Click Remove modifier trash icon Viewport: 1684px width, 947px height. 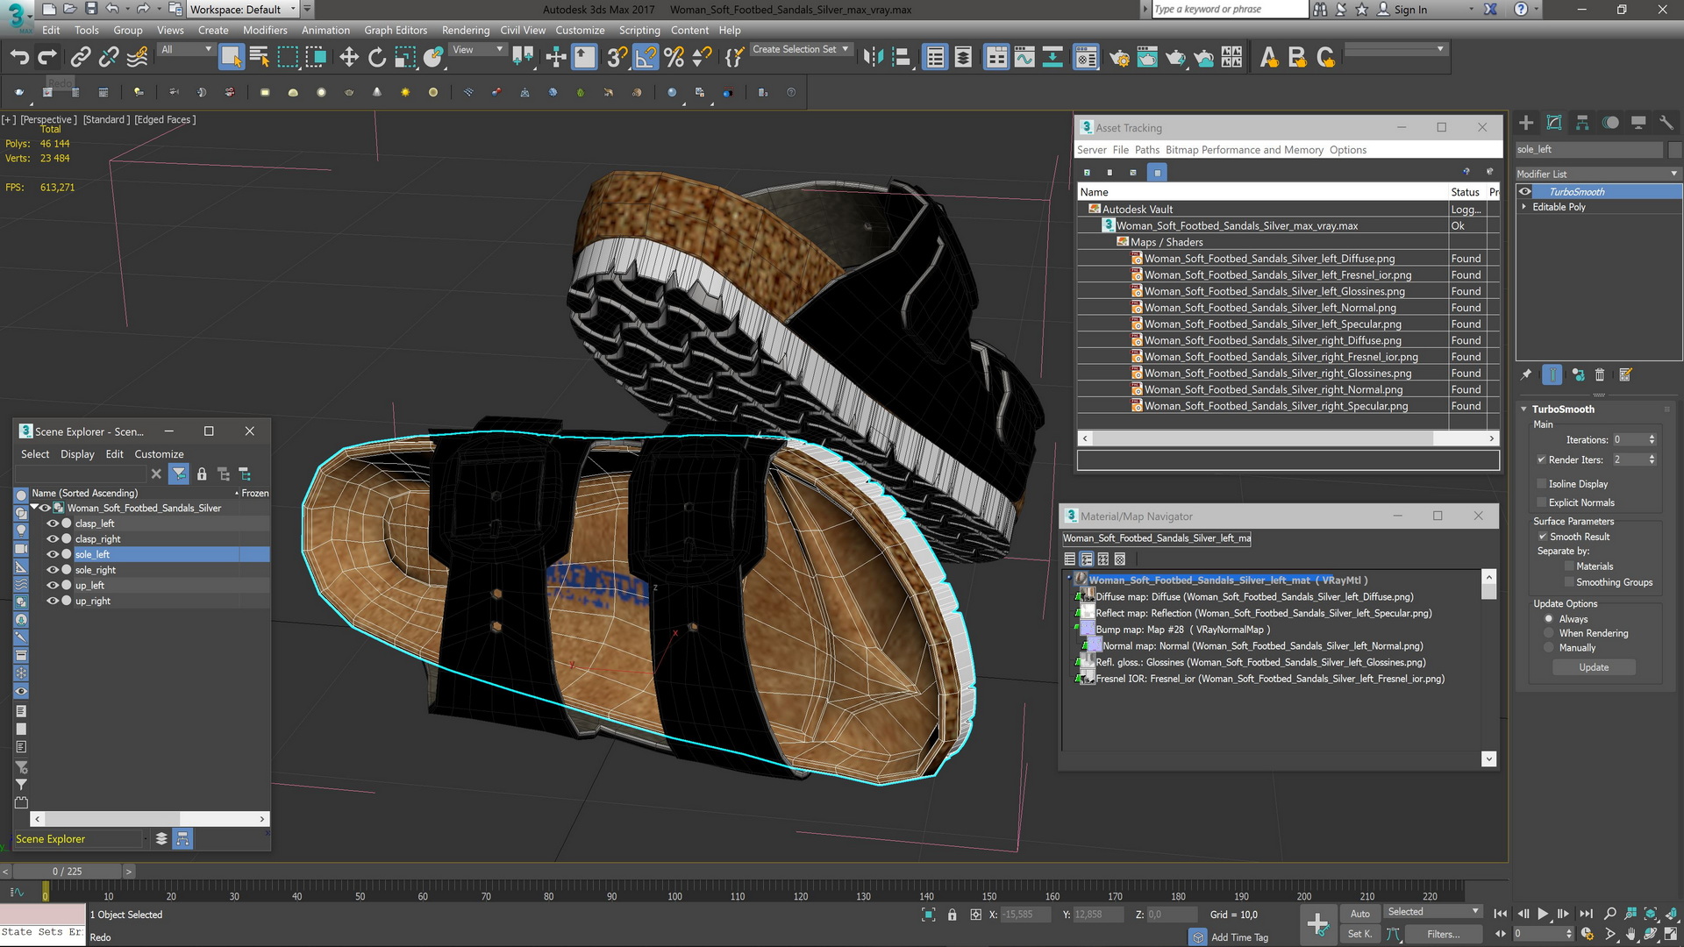click(x=1599, y=375)
